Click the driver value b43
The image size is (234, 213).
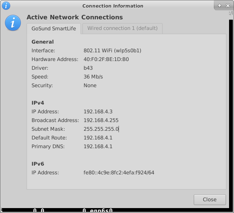tap(88, 68)
